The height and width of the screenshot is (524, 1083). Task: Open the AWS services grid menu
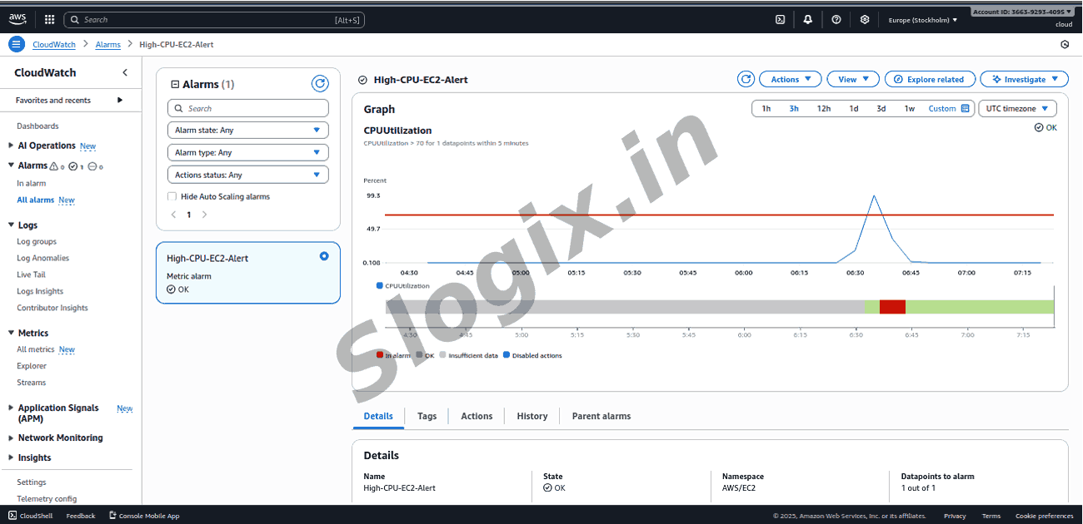[49, 19]
